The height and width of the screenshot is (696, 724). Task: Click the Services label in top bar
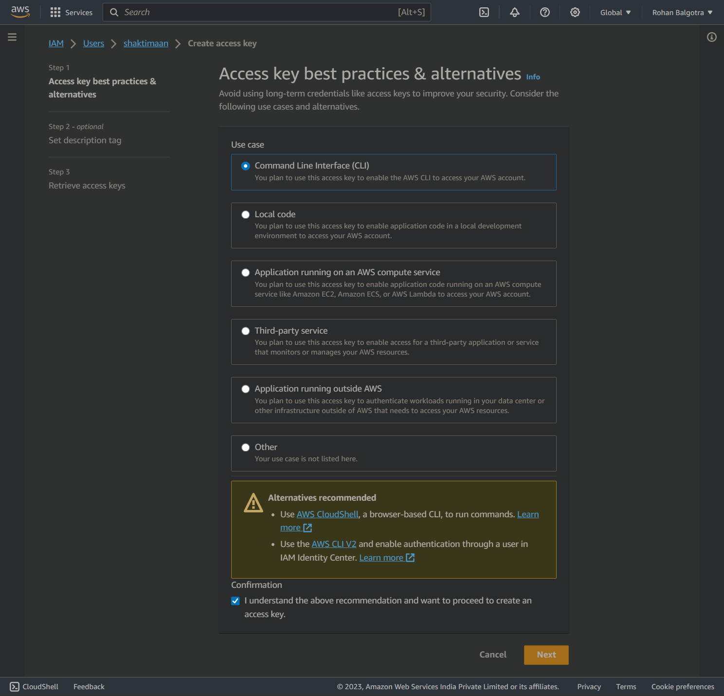pos(79,13)
